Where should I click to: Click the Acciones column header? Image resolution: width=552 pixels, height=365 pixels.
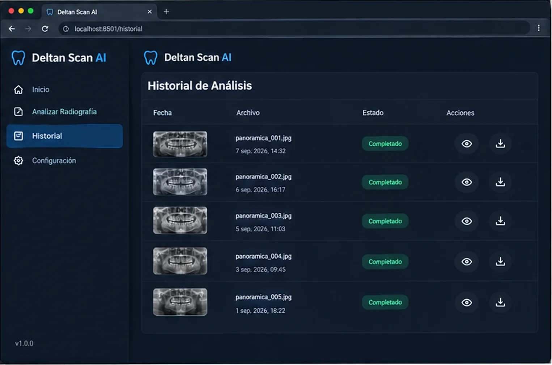pyautogui.click(x=460, y=113)
